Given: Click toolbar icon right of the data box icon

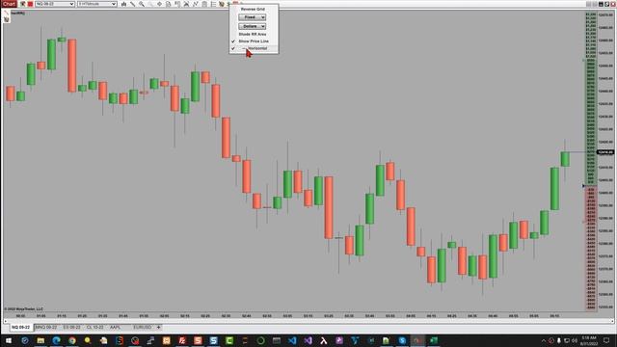Looking at the screenshot, I should (177, 4).
